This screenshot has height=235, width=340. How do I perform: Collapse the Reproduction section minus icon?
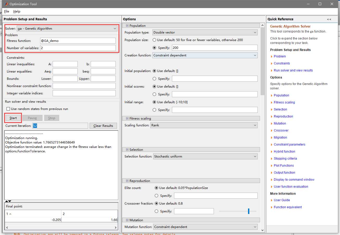[x=127, y=181]
